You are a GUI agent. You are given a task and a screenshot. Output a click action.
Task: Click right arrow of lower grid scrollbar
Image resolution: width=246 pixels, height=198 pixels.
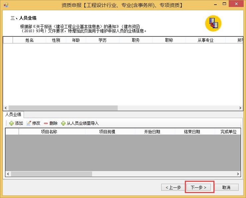click(238, 174)
